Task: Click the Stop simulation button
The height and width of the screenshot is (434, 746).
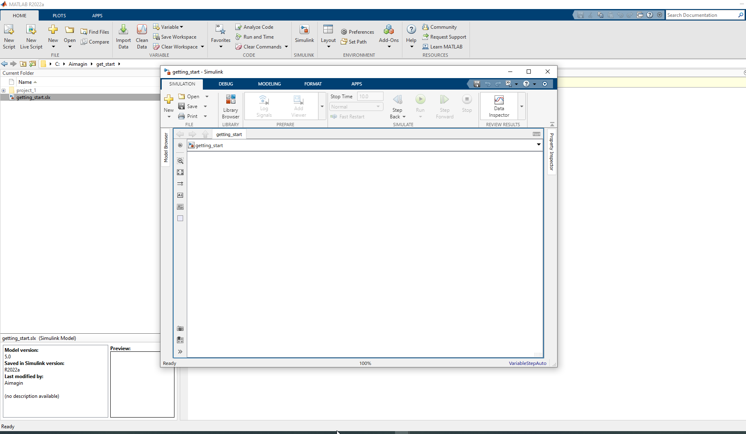Action: click(467, 103)
